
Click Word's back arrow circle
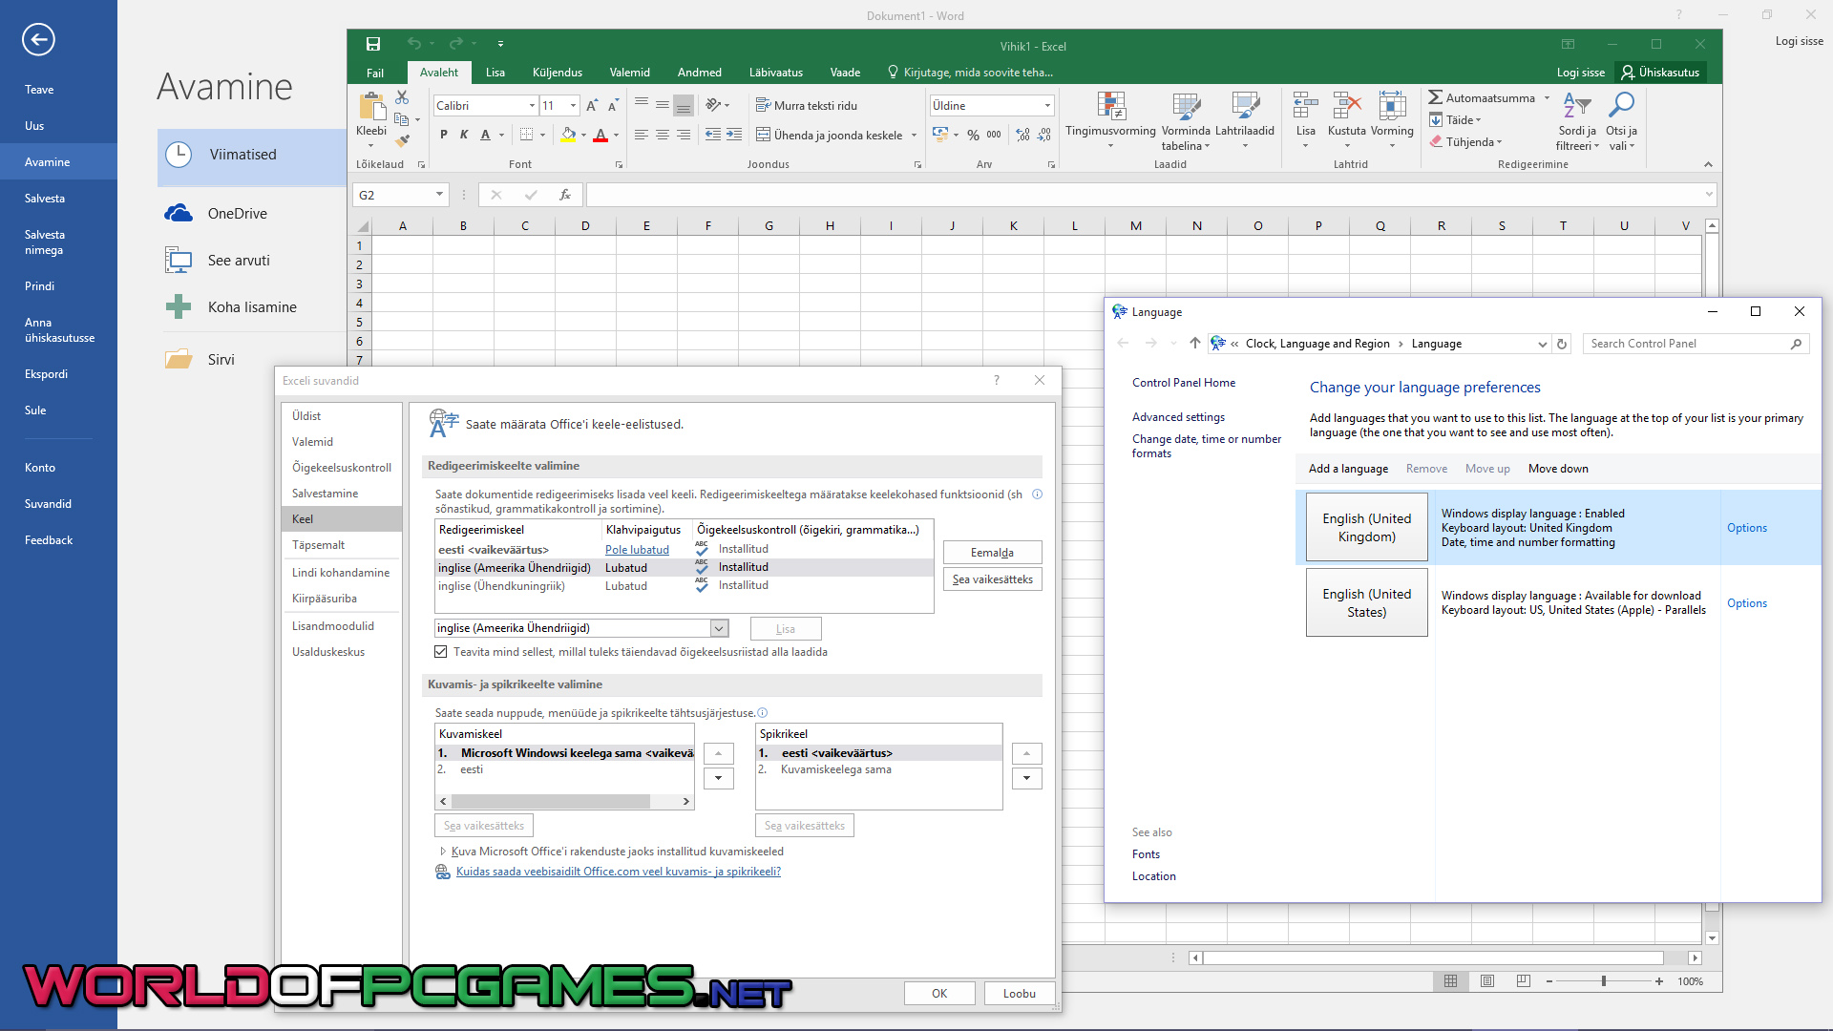38,39
